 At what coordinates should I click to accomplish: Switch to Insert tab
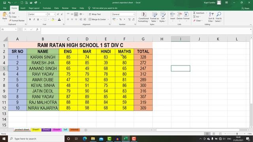pos(23,8)
